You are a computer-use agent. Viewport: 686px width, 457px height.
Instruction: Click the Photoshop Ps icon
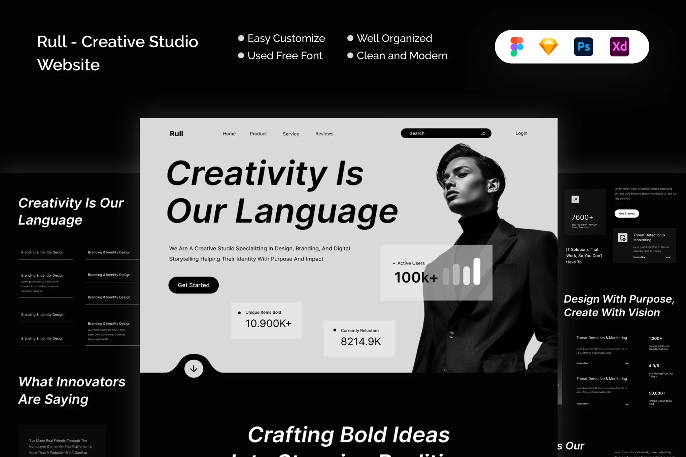pos(583,46)
